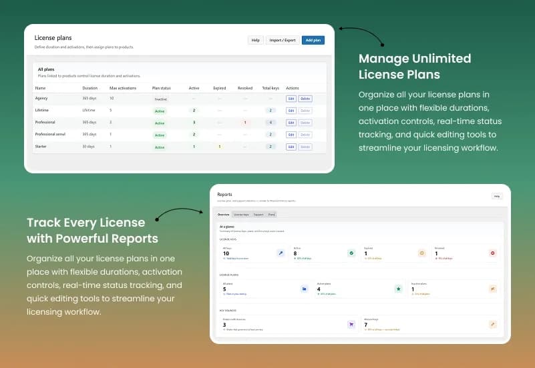Screen dimensions: 535x368
Task: Click the green checkmark icon on Active card
Action: pyautogui.click(x=351, y=253)
